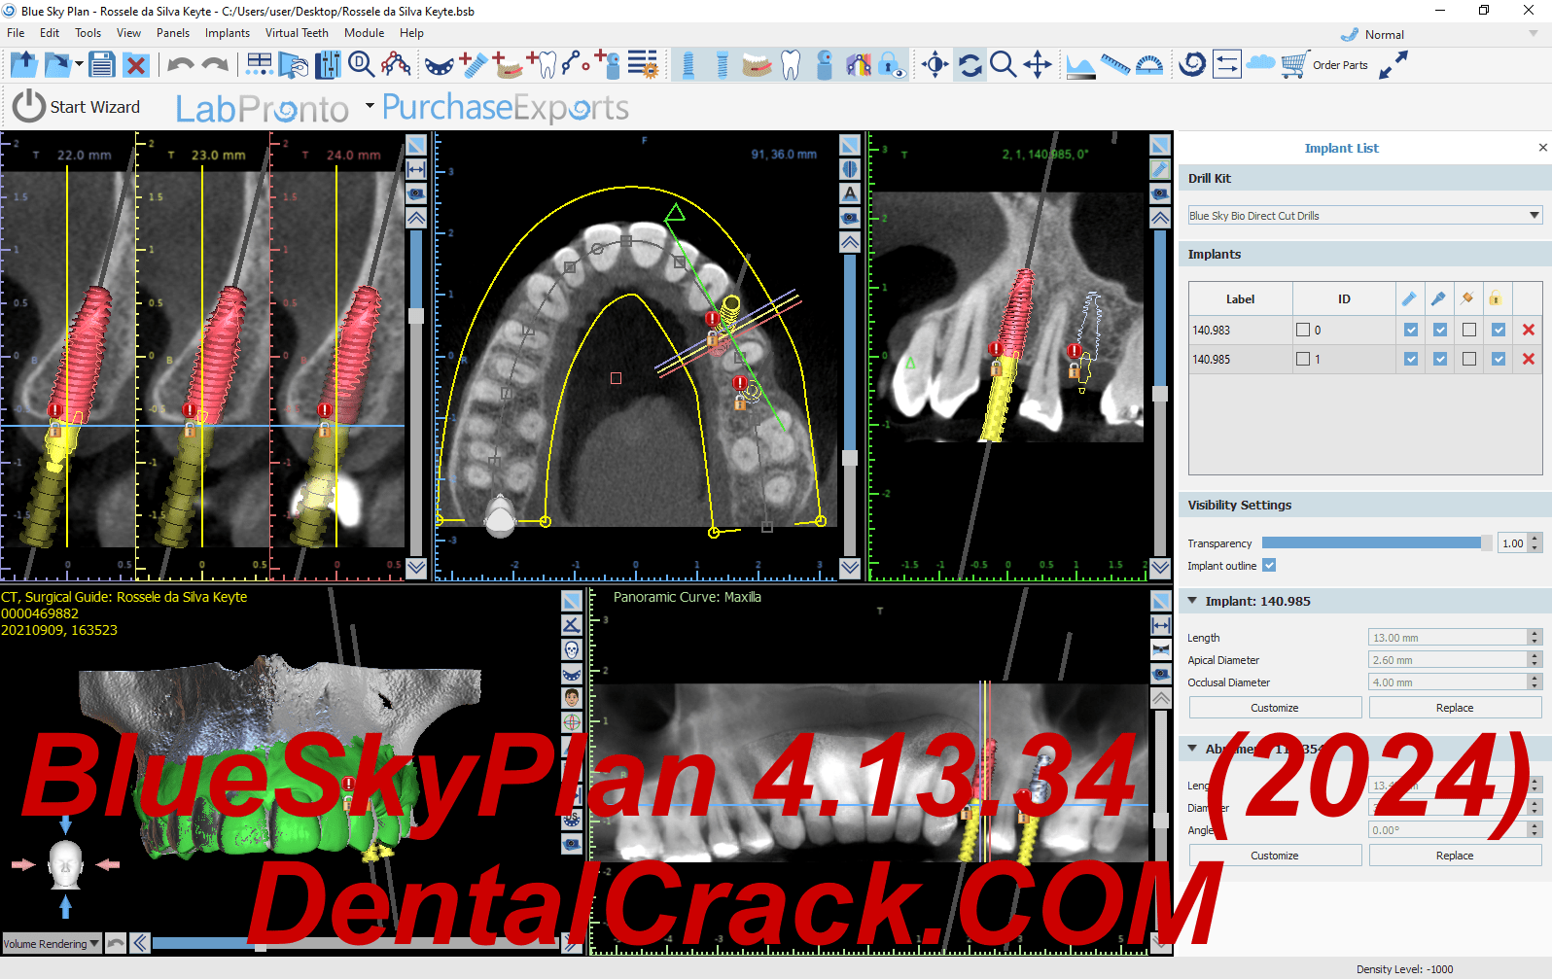Enable sleeve checkbox for 140.983
1552x979 pixels.
(x=1469, y=330)
